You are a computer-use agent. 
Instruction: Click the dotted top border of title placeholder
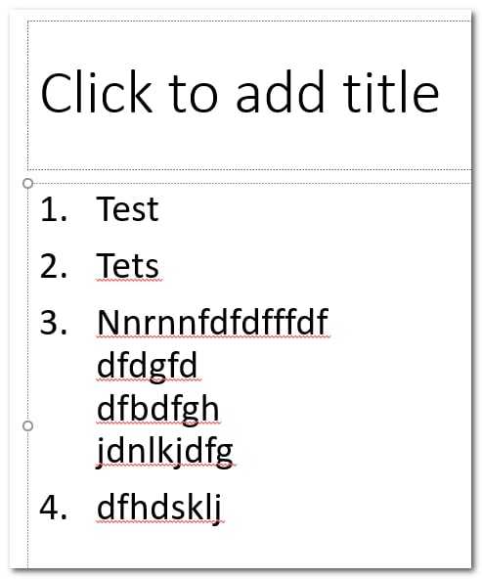[x=250, y=22]
